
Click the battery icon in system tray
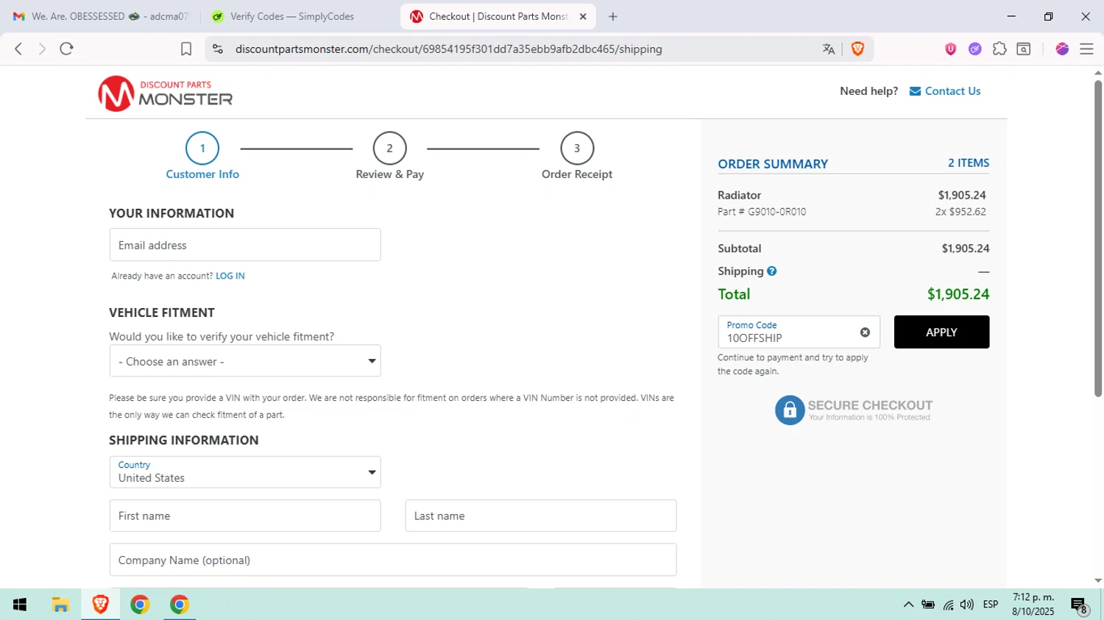928,605
